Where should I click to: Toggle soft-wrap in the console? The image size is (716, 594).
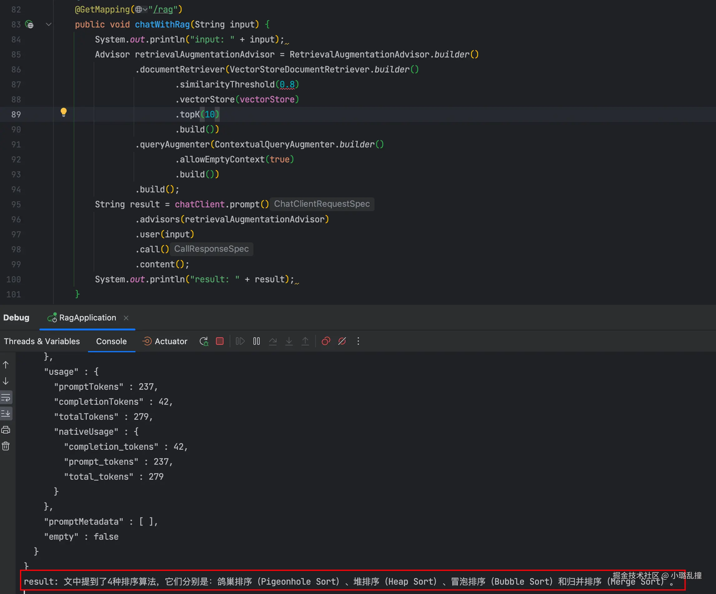[x=6, y=398]
